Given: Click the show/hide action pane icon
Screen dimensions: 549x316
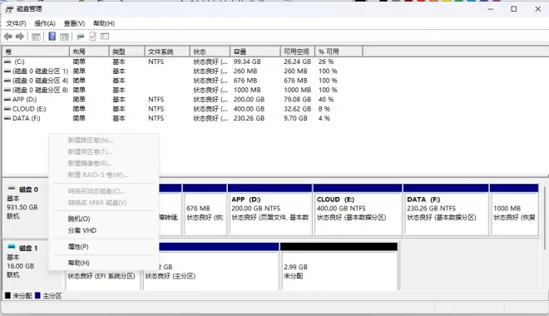Looking at the screenshot, I should coord(64,37).
